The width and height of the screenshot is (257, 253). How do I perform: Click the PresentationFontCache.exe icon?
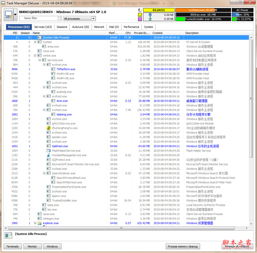tap(49, 187)
